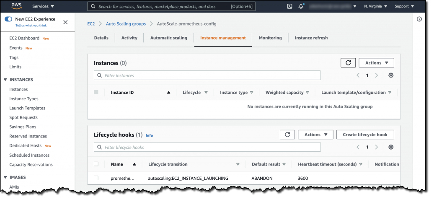Sort by Instance ID arrow
Image resolution: width=429 pixels, height=197 pixels.
point(168,93)
